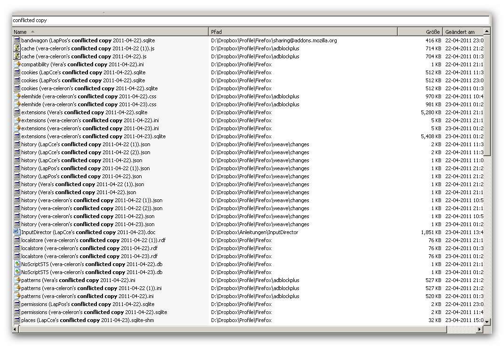Screen dimensions: 504x346
Task: Focus the 'conflicted copy' search field
Action: coord(251,20)
